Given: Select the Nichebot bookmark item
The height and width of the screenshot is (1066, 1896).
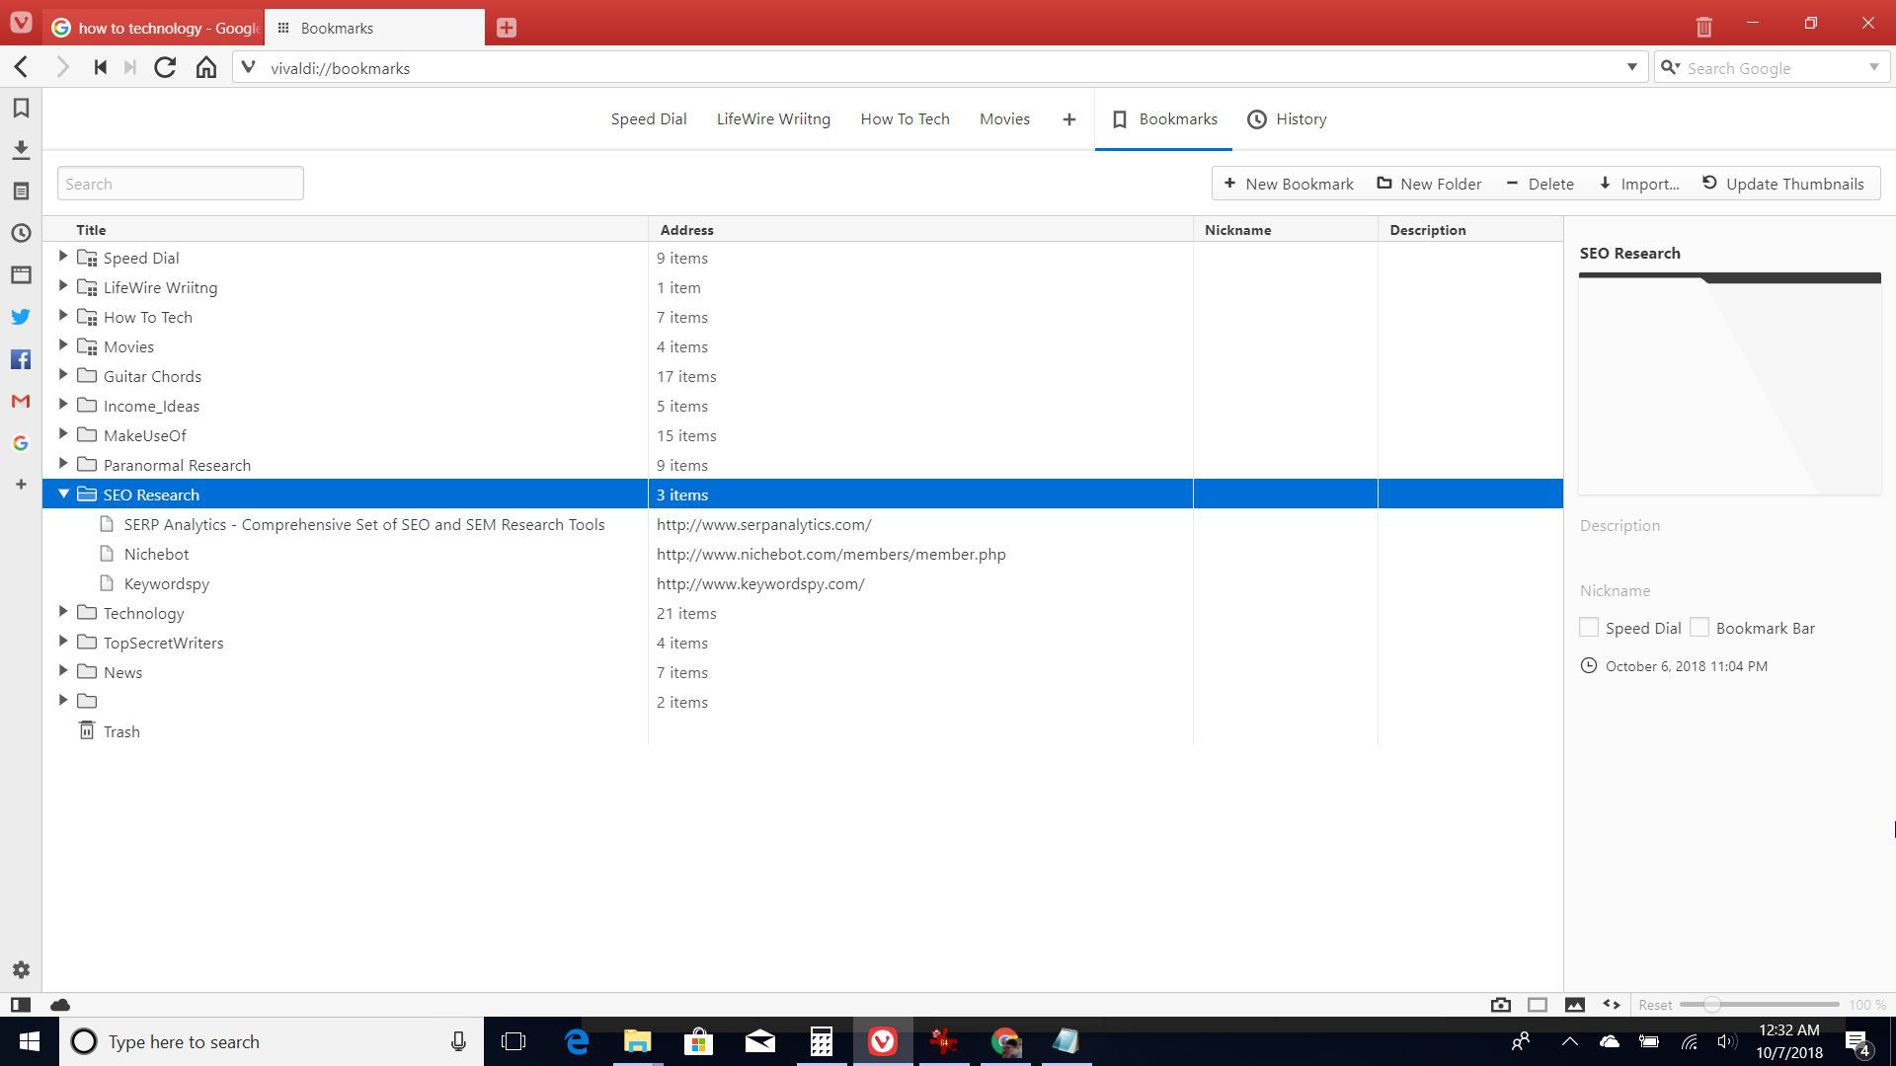Looking at the screenshot, I should pyautogui.click(x=156, y=553).
